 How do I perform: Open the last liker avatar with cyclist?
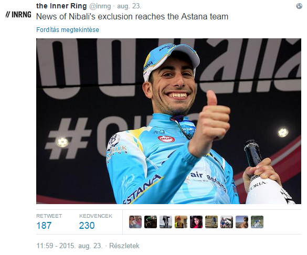click(x=257, y=222)
